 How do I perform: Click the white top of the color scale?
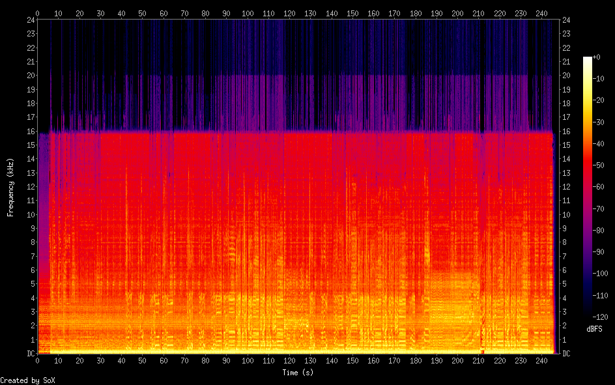(x=588, y=59)
